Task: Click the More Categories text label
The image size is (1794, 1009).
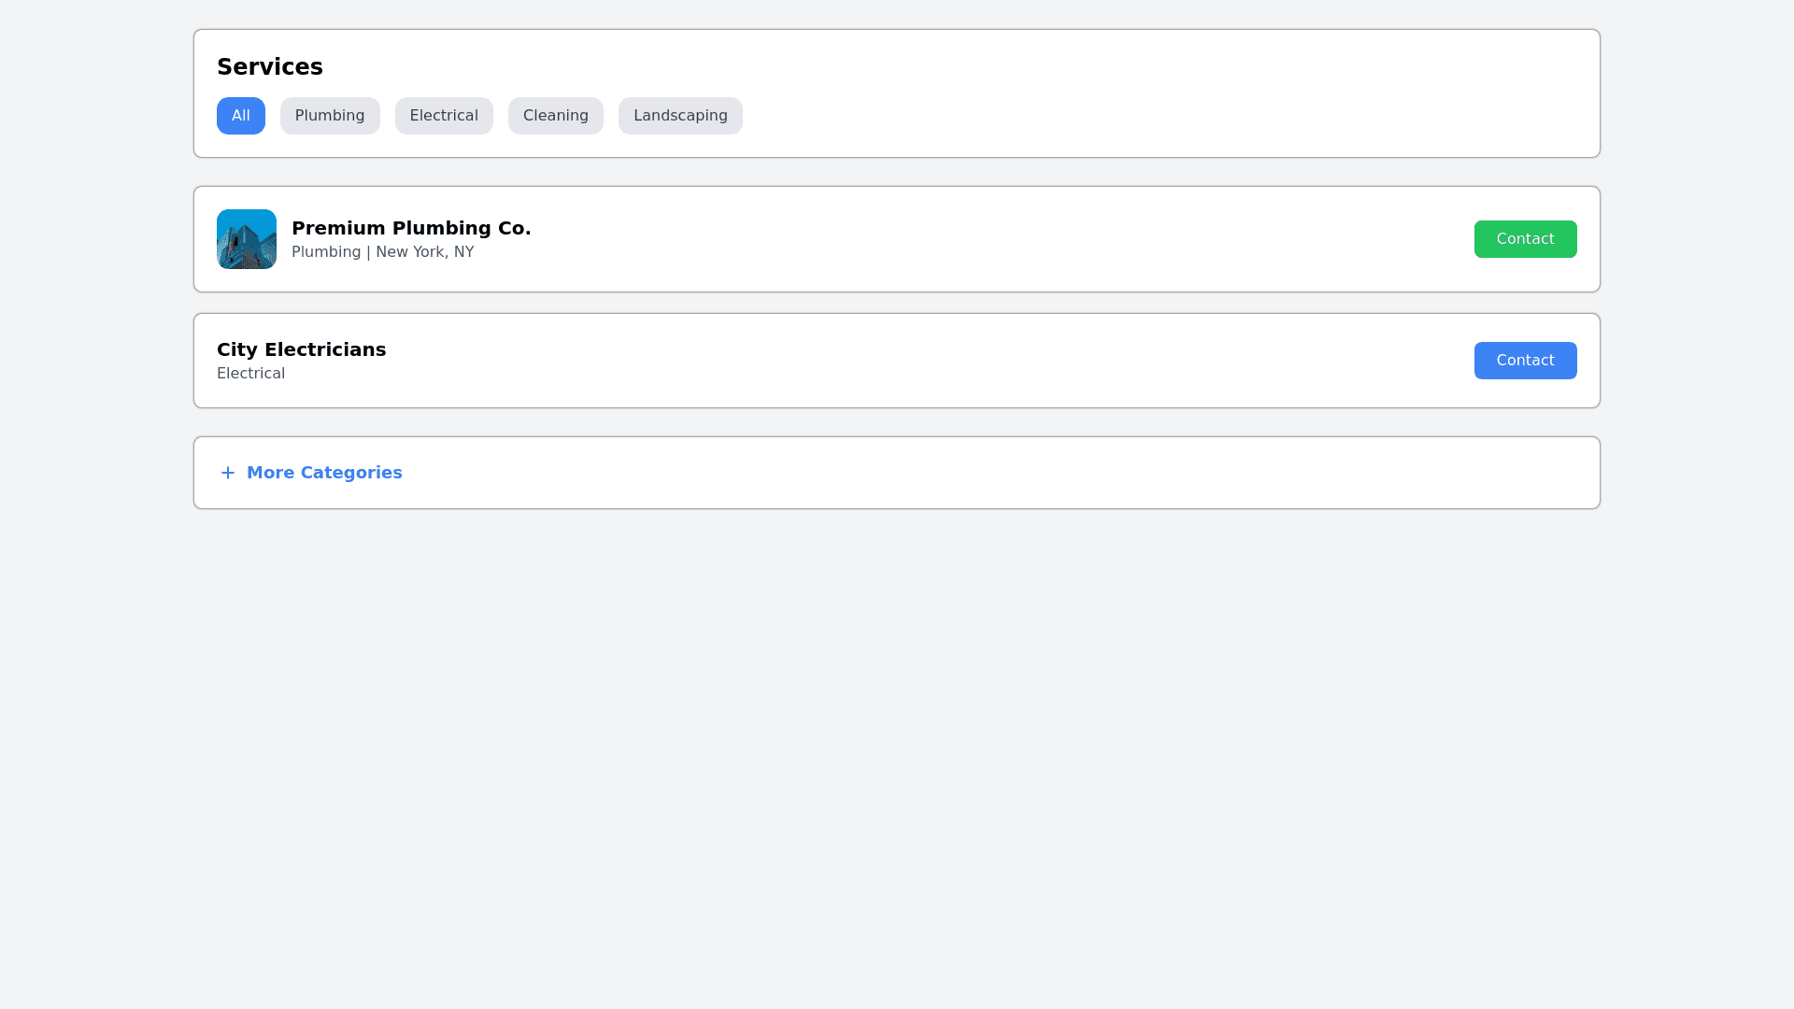Action: pos(324,473)
